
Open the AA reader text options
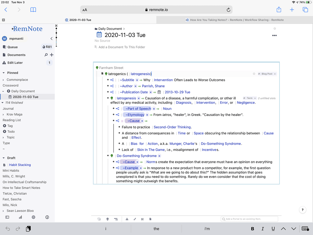(85, 10)
